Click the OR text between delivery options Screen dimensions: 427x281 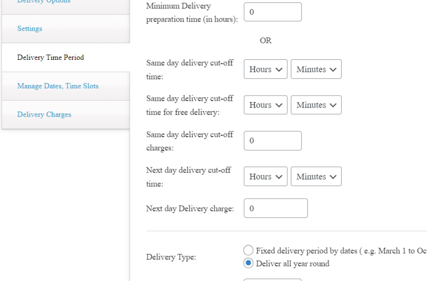click(266, 40)
